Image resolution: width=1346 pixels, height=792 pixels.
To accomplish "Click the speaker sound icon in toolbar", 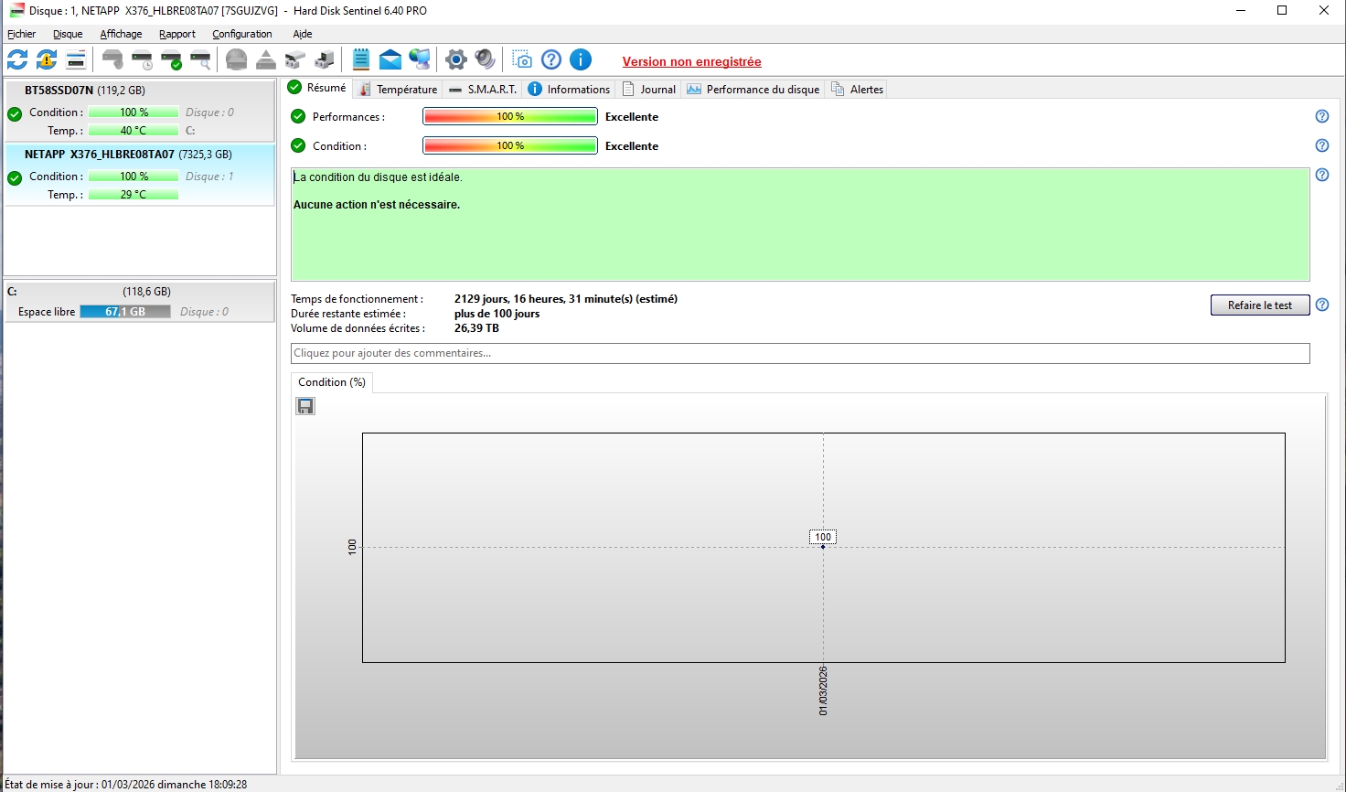I will 486,60.
